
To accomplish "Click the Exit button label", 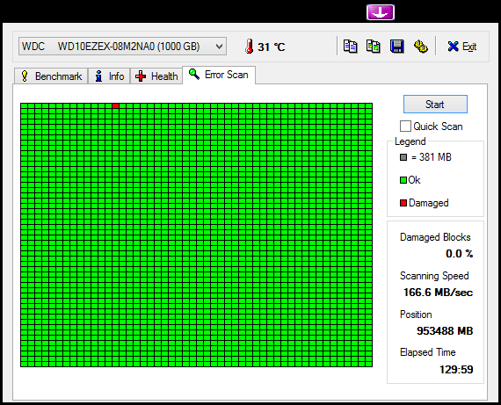I will [469, 47].
